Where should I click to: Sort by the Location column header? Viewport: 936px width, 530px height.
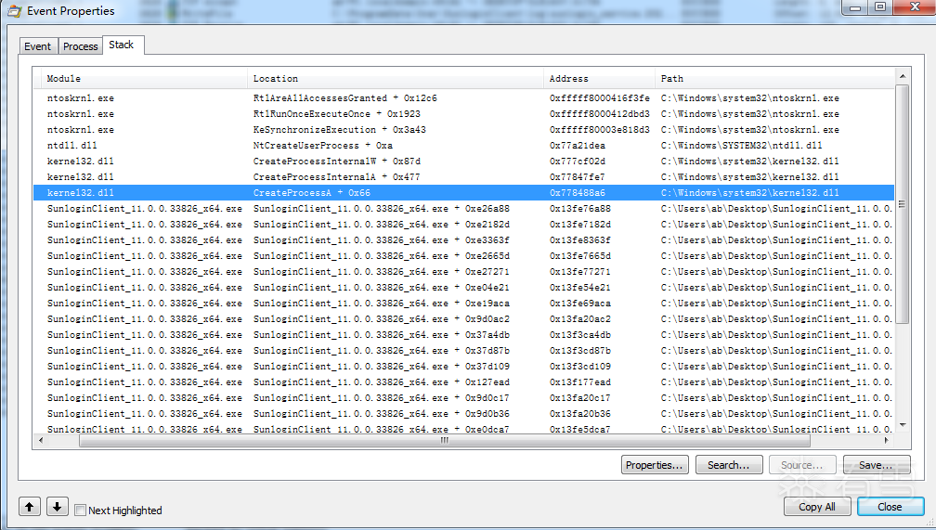pyautogui.click(x=396, y=79)
